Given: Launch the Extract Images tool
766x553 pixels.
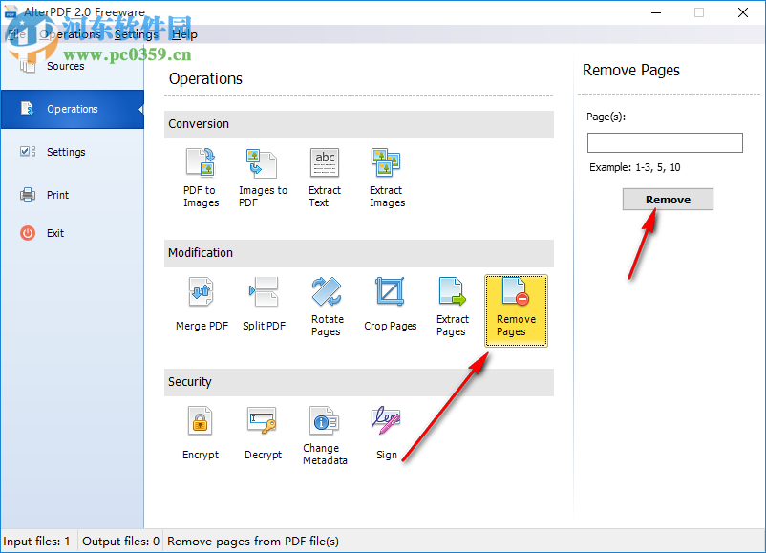Looking at the screenshot, I should point(386,177).
